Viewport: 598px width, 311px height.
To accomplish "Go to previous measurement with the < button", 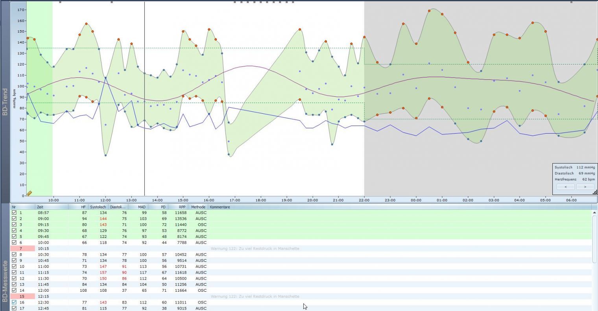I will [x=566, y=187].
